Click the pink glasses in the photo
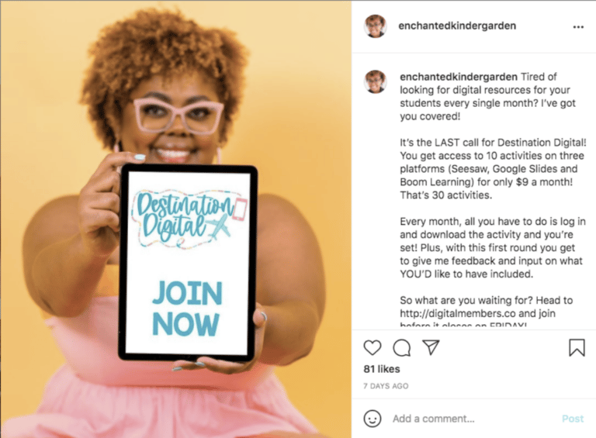The width and height of the screenshot is (596, 438). (x=178, y=116)
